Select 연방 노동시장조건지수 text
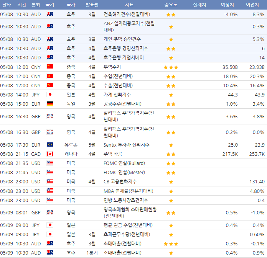The height and width of the screenshot is (258, 267). click(x=126, y=200)
